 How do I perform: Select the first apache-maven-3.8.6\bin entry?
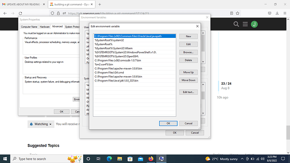coord(135,69)
